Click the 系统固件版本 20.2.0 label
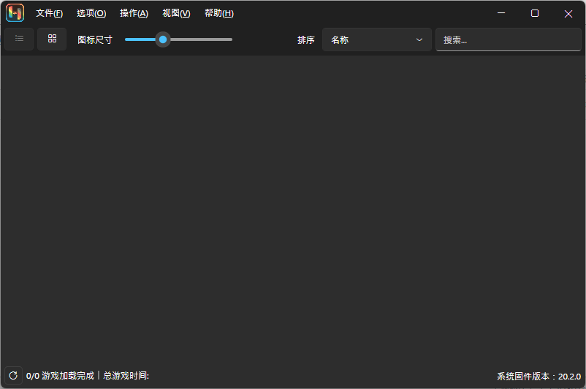 coord(539,376)
